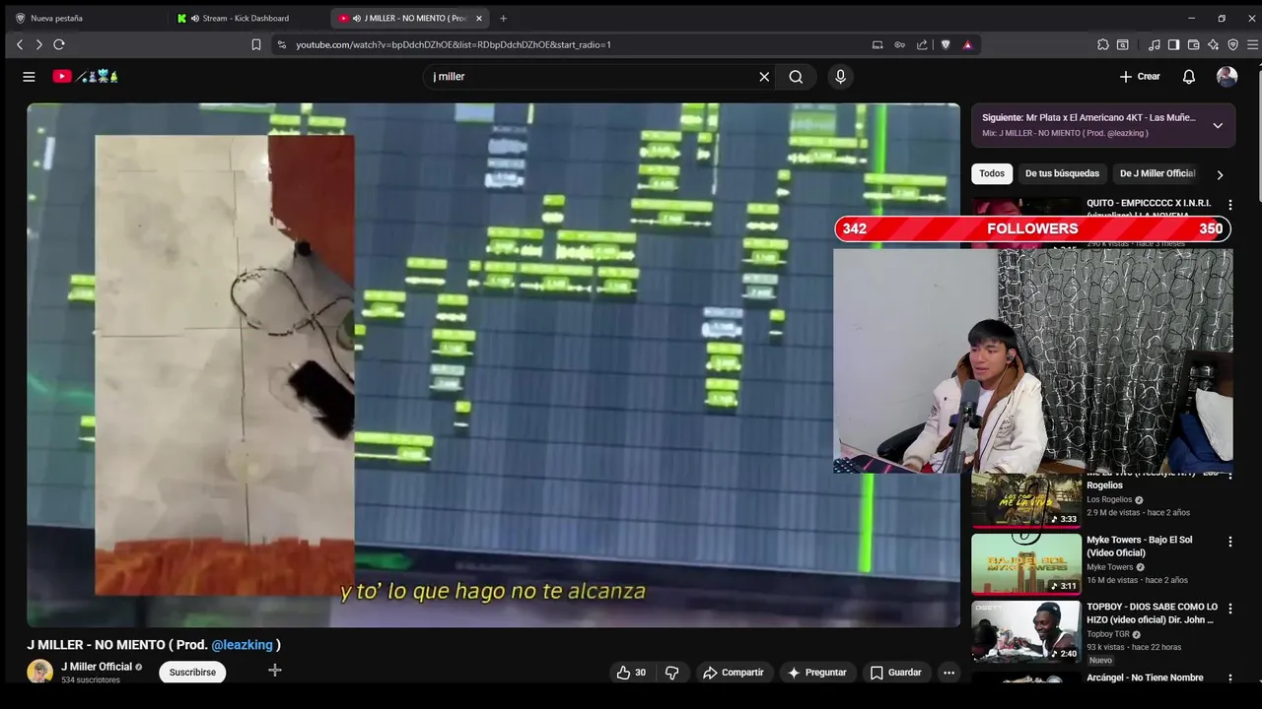1262x709 pixels.
Task: Open the password key icon
Action: pyautogui.click(x=899, y=44)
